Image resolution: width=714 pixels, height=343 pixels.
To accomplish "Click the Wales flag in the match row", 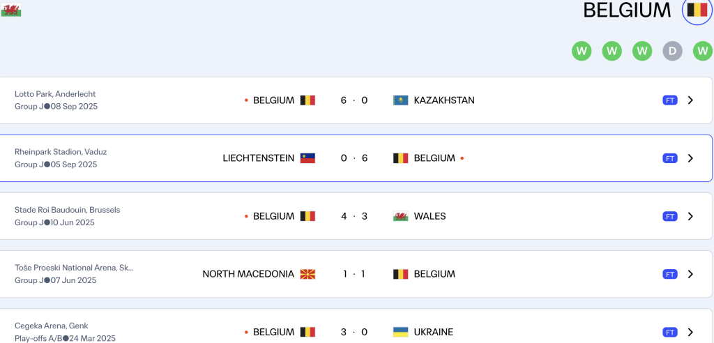I will 400,216.
